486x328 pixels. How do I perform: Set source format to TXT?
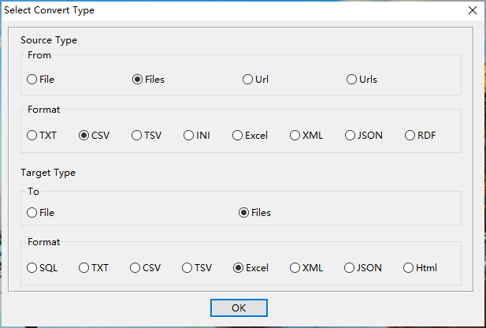click(32, 135)
